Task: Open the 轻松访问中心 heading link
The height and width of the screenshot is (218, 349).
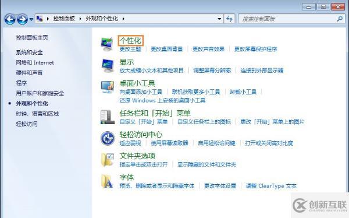Action: (x=141, y=135)
